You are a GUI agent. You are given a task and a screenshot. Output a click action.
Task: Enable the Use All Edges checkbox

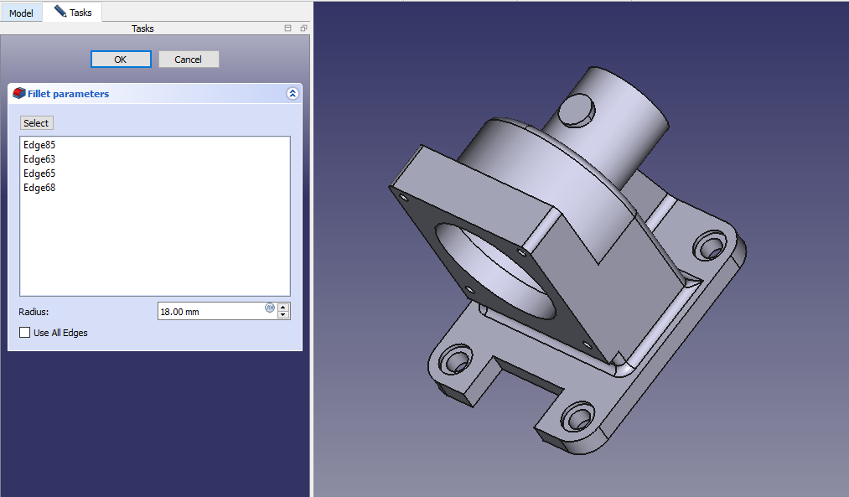pos(24,333)
